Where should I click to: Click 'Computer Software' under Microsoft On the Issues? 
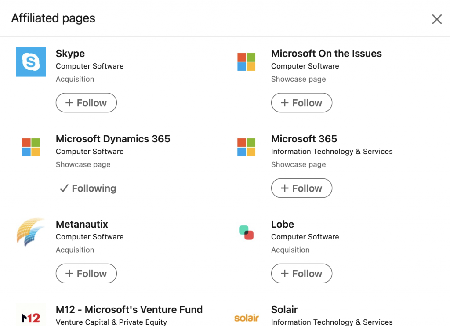[305, 66]
